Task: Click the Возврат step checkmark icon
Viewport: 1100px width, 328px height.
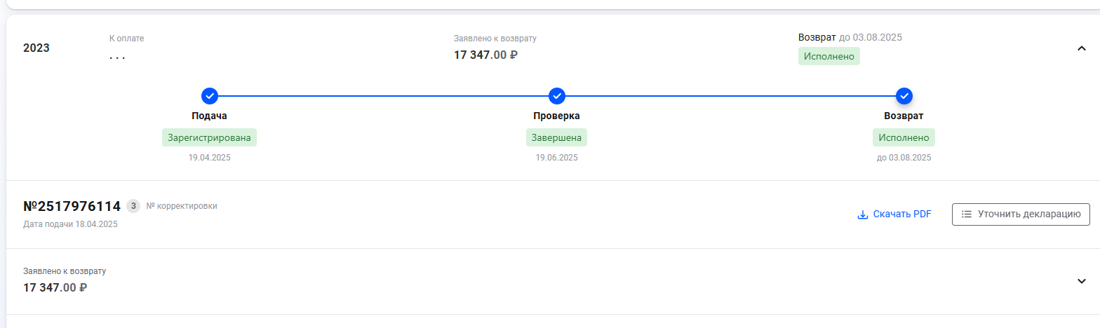Action: 904,96
